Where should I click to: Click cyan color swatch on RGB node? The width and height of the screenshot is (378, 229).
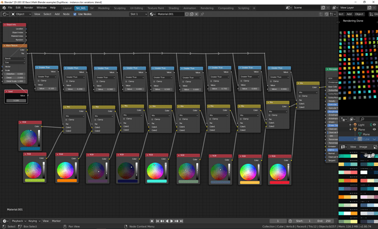[x=157, y=181]
